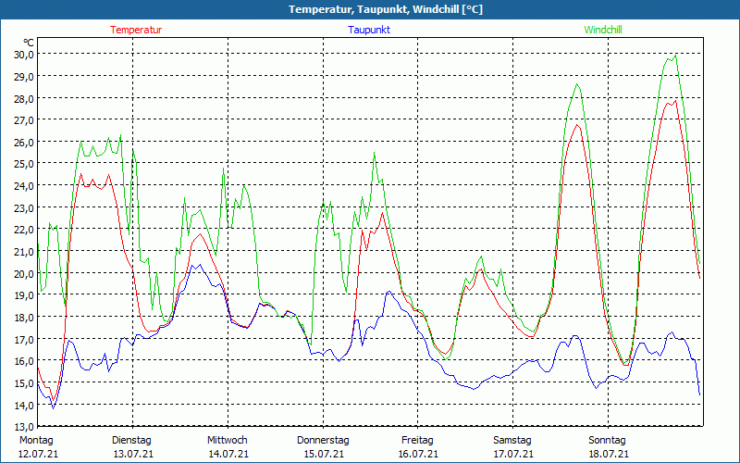740x463 pixels.
Task: Click the red Temperatur legend label
Action: [x=136, y=30]
